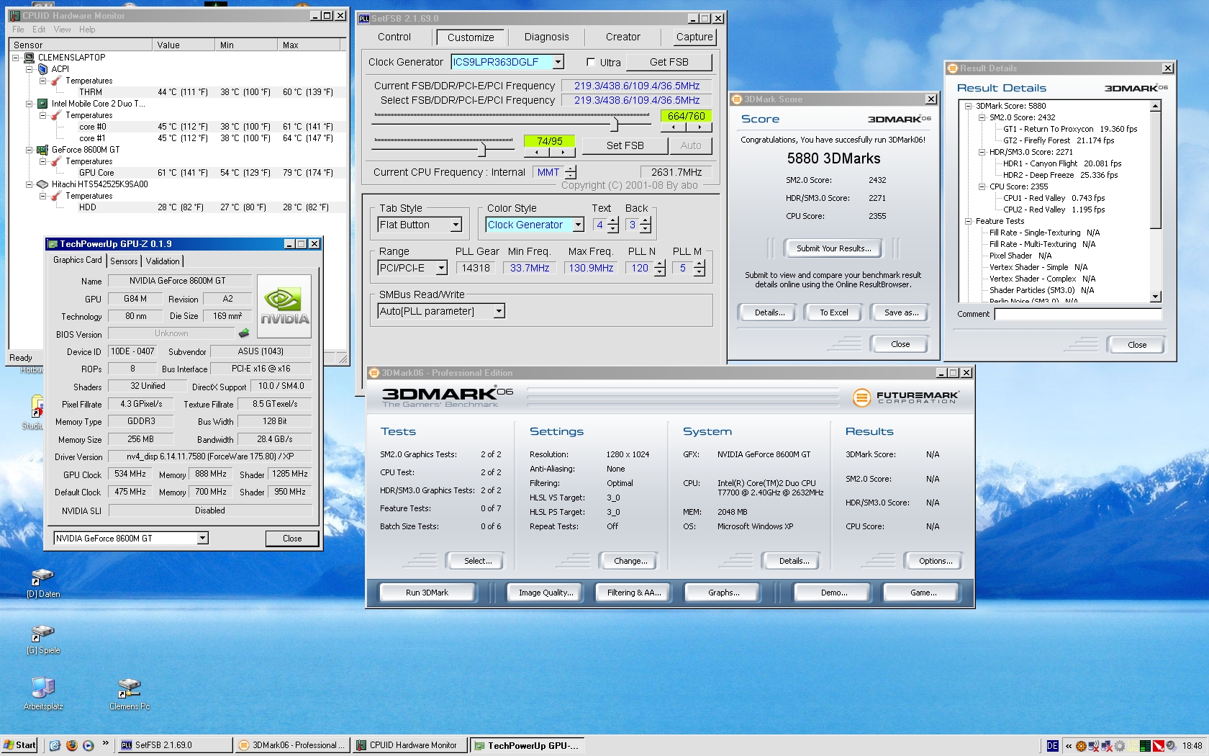
Task: Collapse the SM2.0 Score: 2432 node
Action: point(982,117)
